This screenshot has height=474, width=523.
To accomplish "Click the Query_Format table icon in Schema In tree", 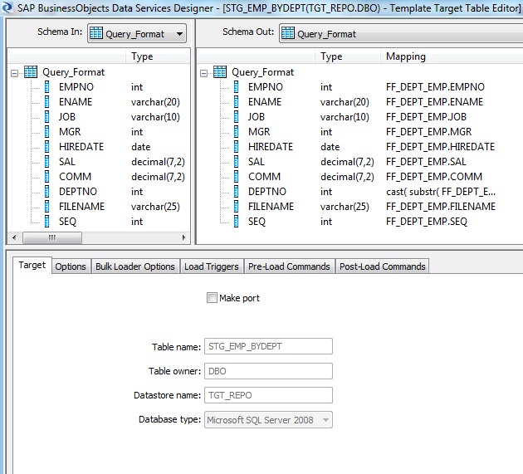I will pos(31,71).
